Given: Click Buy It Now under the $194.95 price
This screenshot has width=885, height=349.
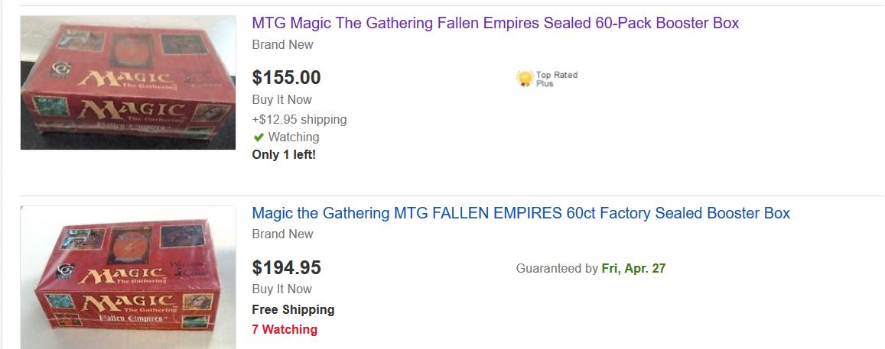Looking at the screenshot, I should coord(281,289).
